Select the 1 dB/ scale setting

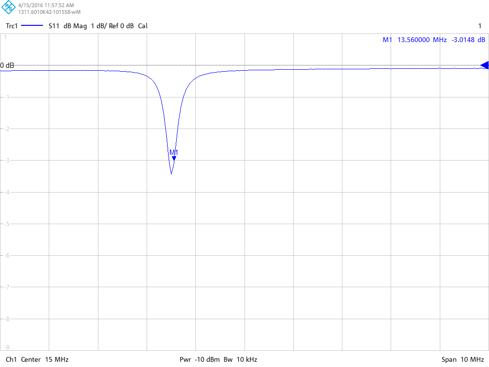pyautogui.click(x=98, y=26)
